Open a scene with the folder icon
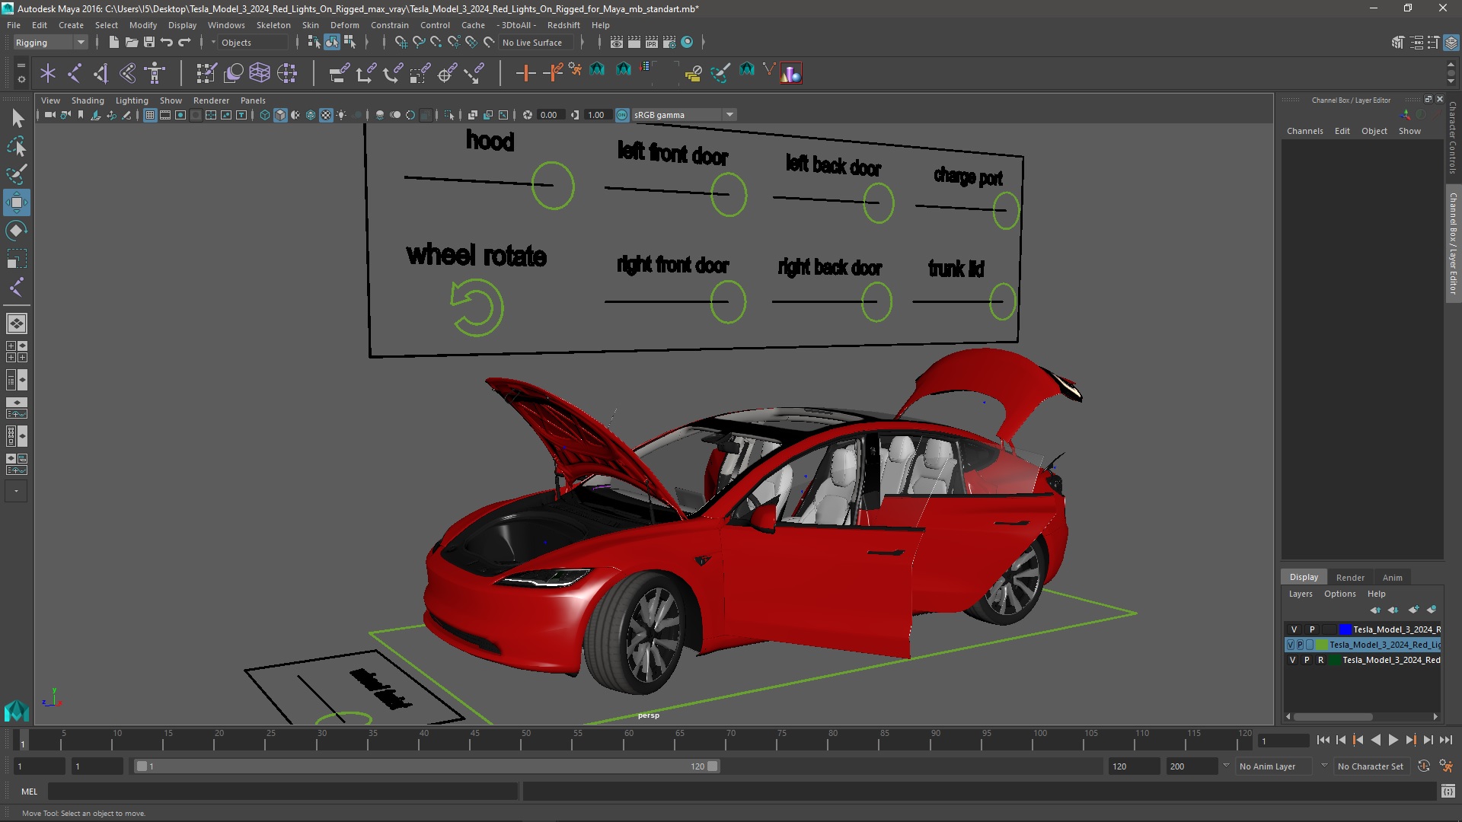 click(x=131, y=43)
